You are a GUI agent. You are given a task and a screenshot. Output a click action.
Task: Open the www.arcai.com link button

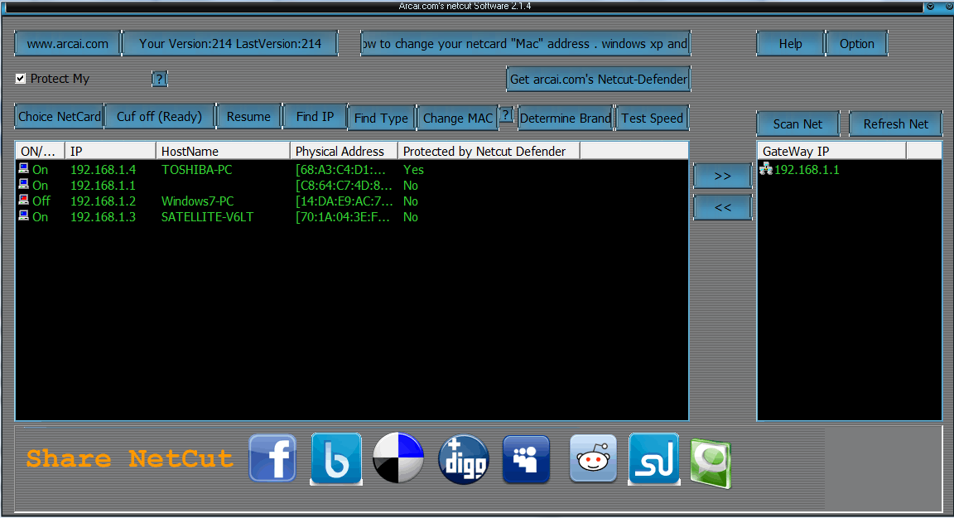pos(68,44)
